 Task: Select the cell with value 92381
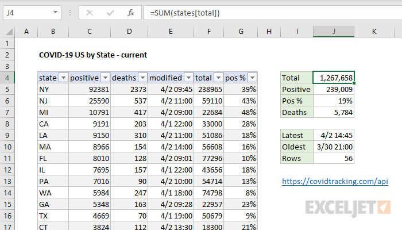pyautogui.click(x=90, y=89)
